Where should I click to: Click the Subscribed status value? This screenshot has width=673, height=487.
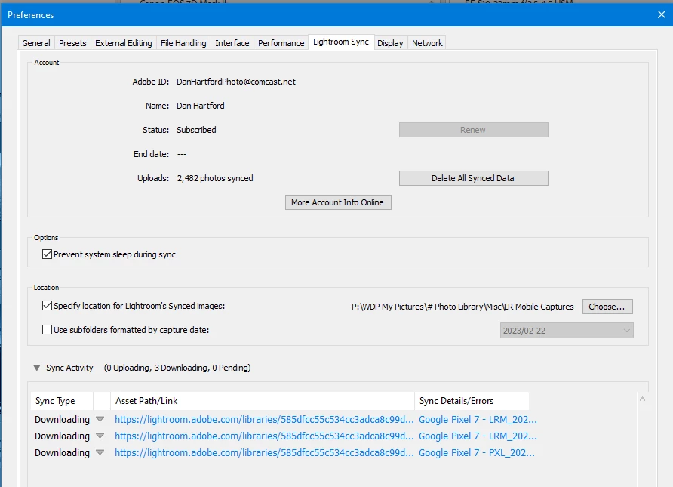pos(197,130)
